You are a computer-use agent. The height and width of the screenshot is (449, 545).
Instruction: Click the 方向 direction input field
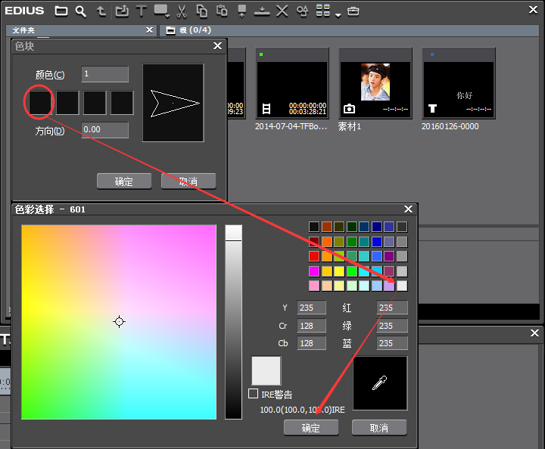coord(104,130)
